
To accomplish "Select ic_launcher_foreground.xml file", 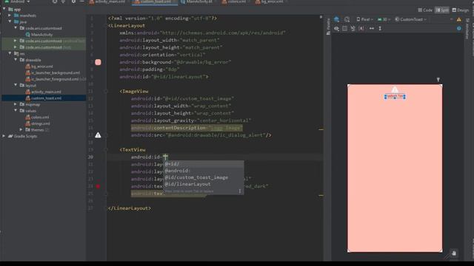I will click(x=55, y=79).
